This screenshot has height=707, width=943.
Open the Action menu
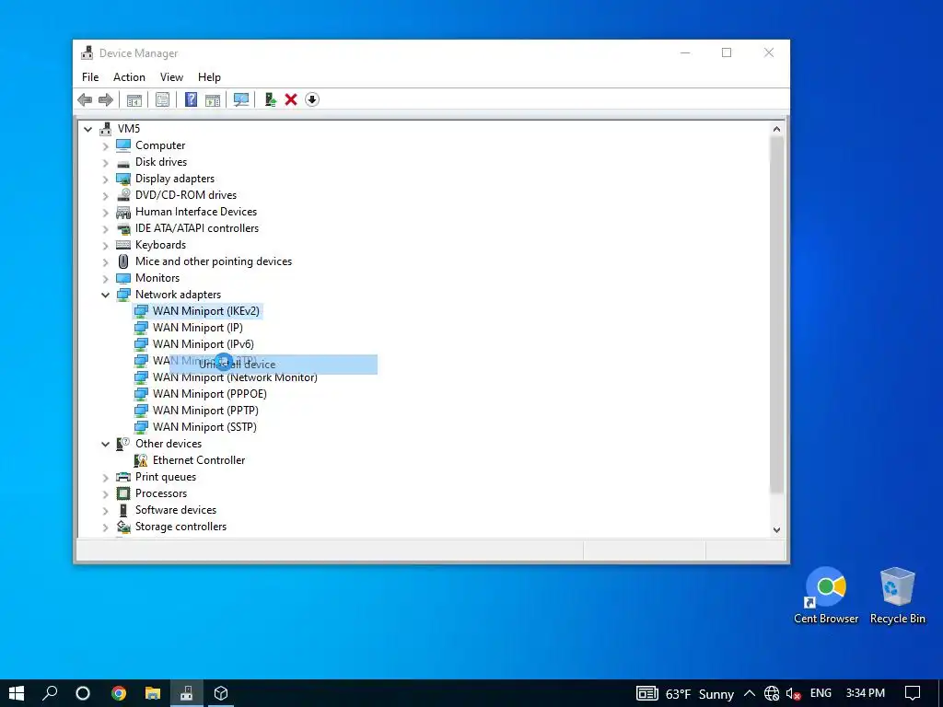(x=129, y=77)
